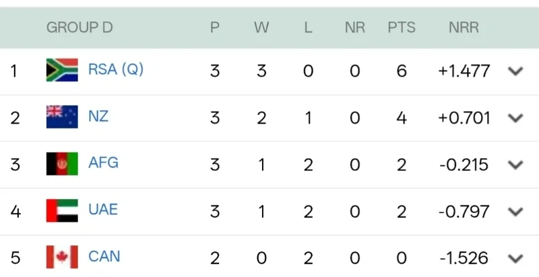Expand the RSA row details
The width and height of the screenshot is (539, 277).
tap(515, 71)
